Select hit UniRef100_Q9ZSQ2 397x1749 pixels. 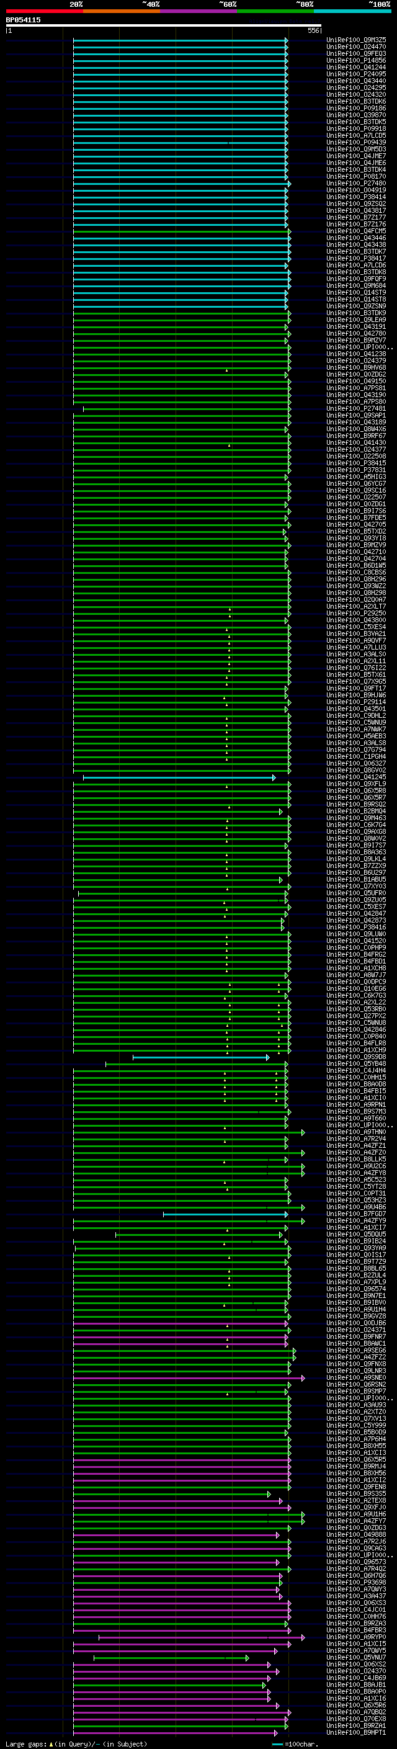[x=356, y=204]
